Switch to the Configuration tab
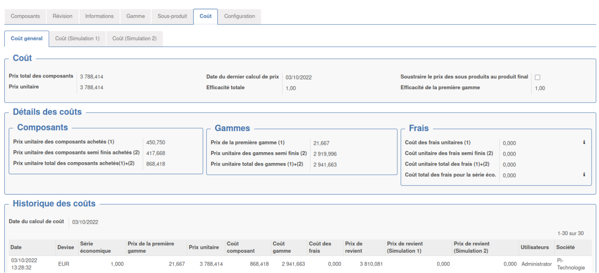The height and width of the screenshot is (273, 599). point(239,16)
